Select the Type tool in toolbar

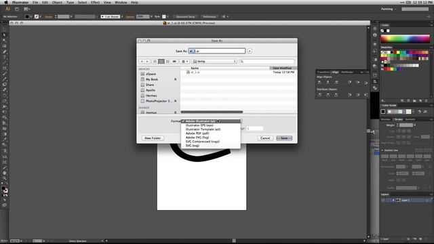pos(5,57)
